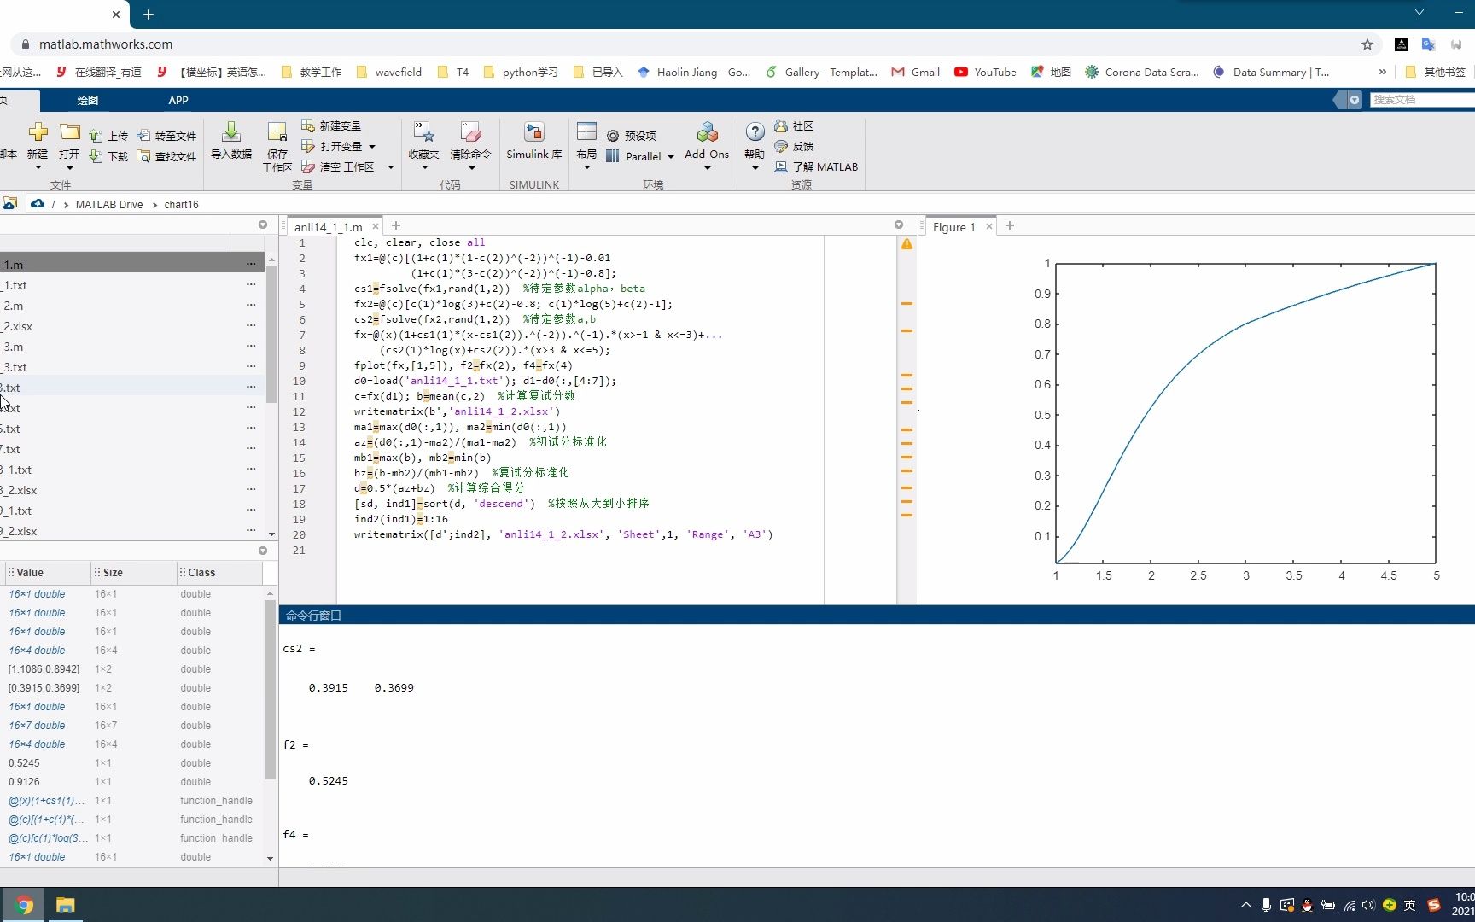Open Chrome from the Windows taskbar

(x=24, y=905)
